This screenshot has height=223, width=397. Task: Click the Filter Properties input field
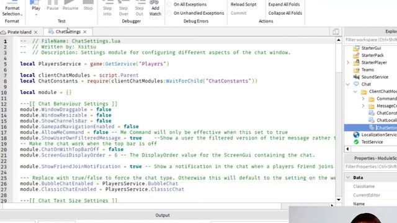click(x=370, y=167)
